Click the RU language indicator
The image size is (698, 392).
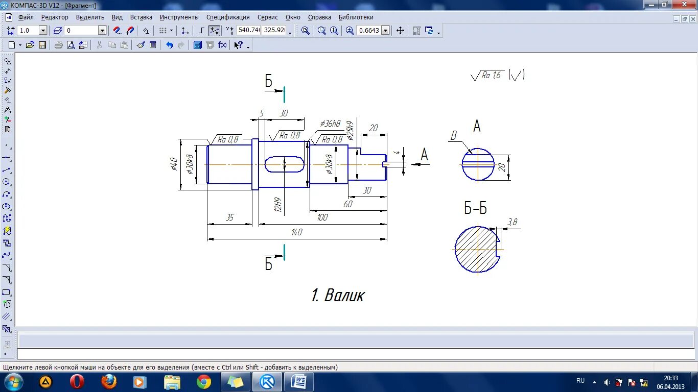coord(580,381)
